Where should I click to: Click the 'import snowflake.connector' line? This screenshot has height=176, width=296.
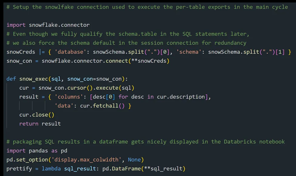[48, 25]
